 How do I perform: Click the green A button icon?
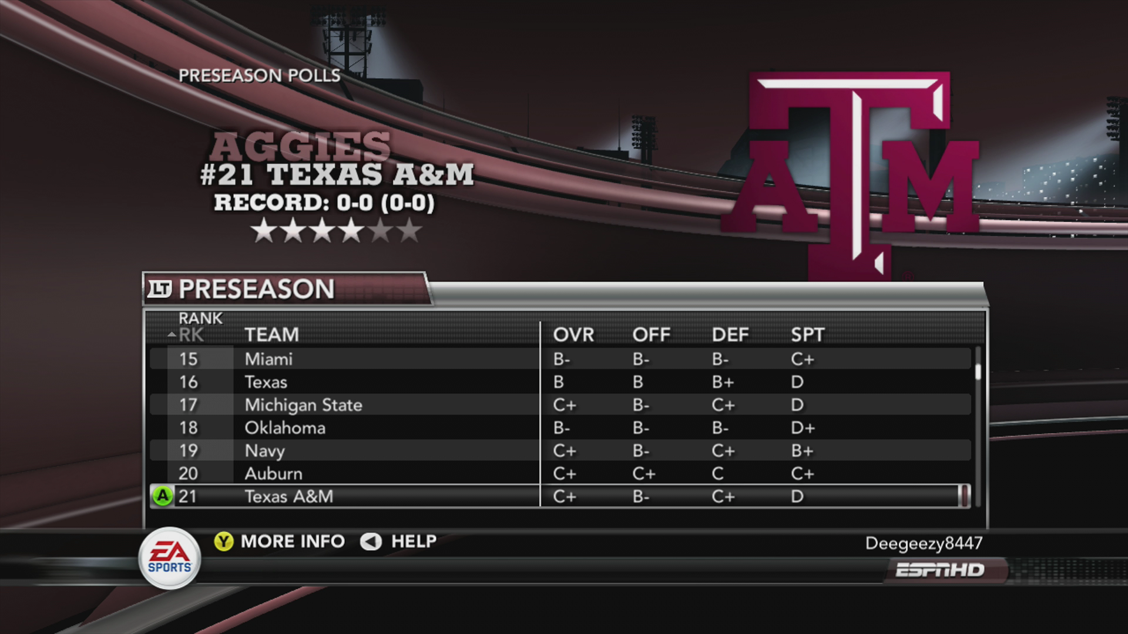162,497
